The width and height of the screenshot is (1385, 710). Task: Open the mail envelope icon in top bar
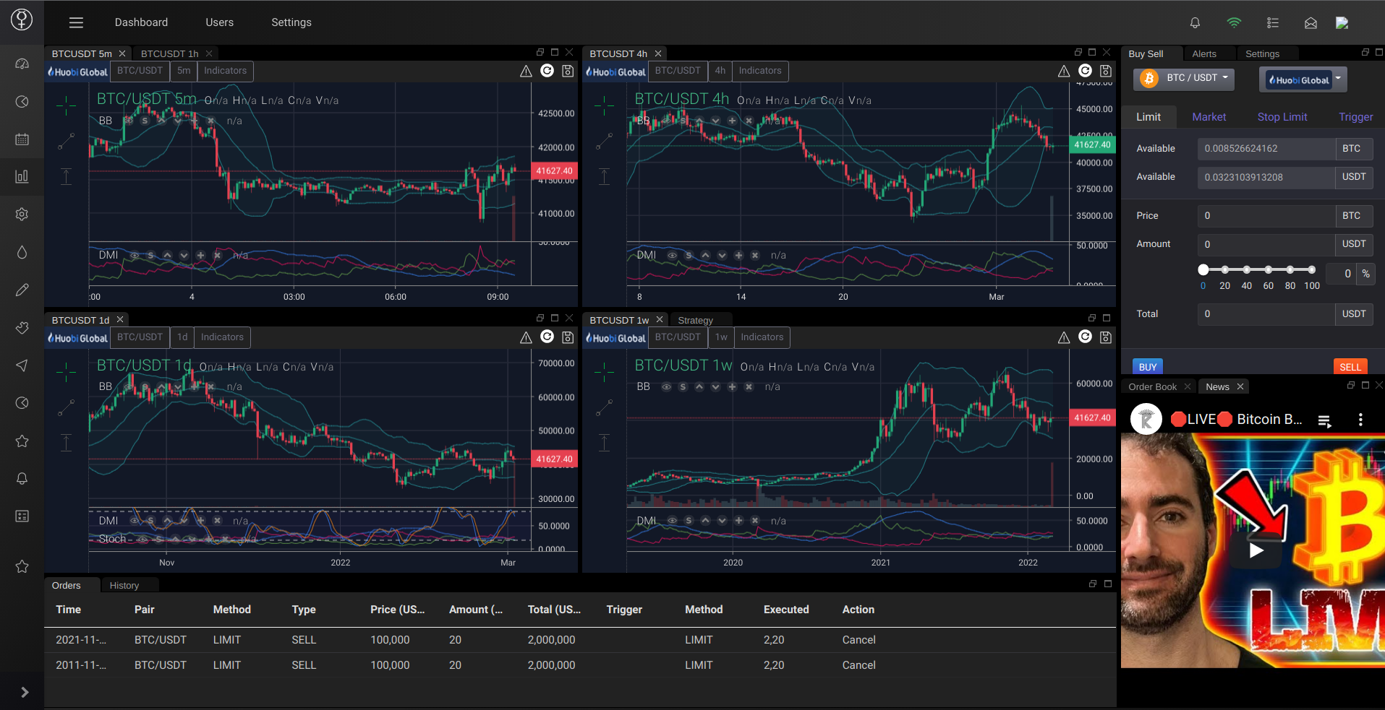pos(1311,22)
